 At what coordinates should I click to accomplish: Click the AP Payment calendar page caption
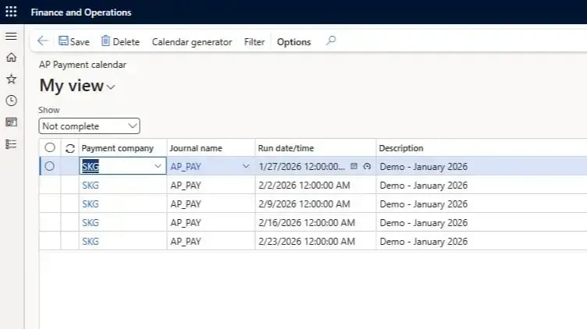83,65
